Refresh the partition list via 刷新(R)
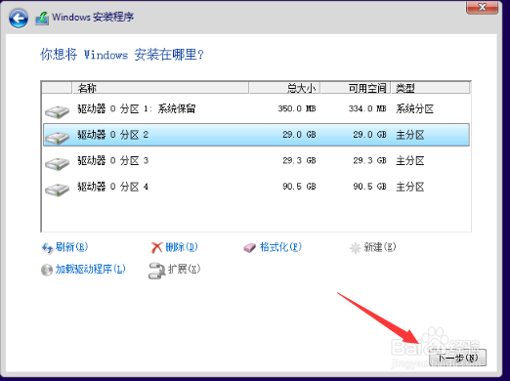510x381 pixels. [x=71, y=247]
